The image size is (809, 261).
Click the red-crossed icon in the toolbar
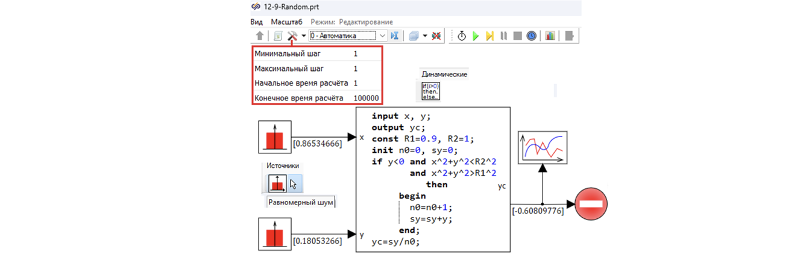click(436, 35)
